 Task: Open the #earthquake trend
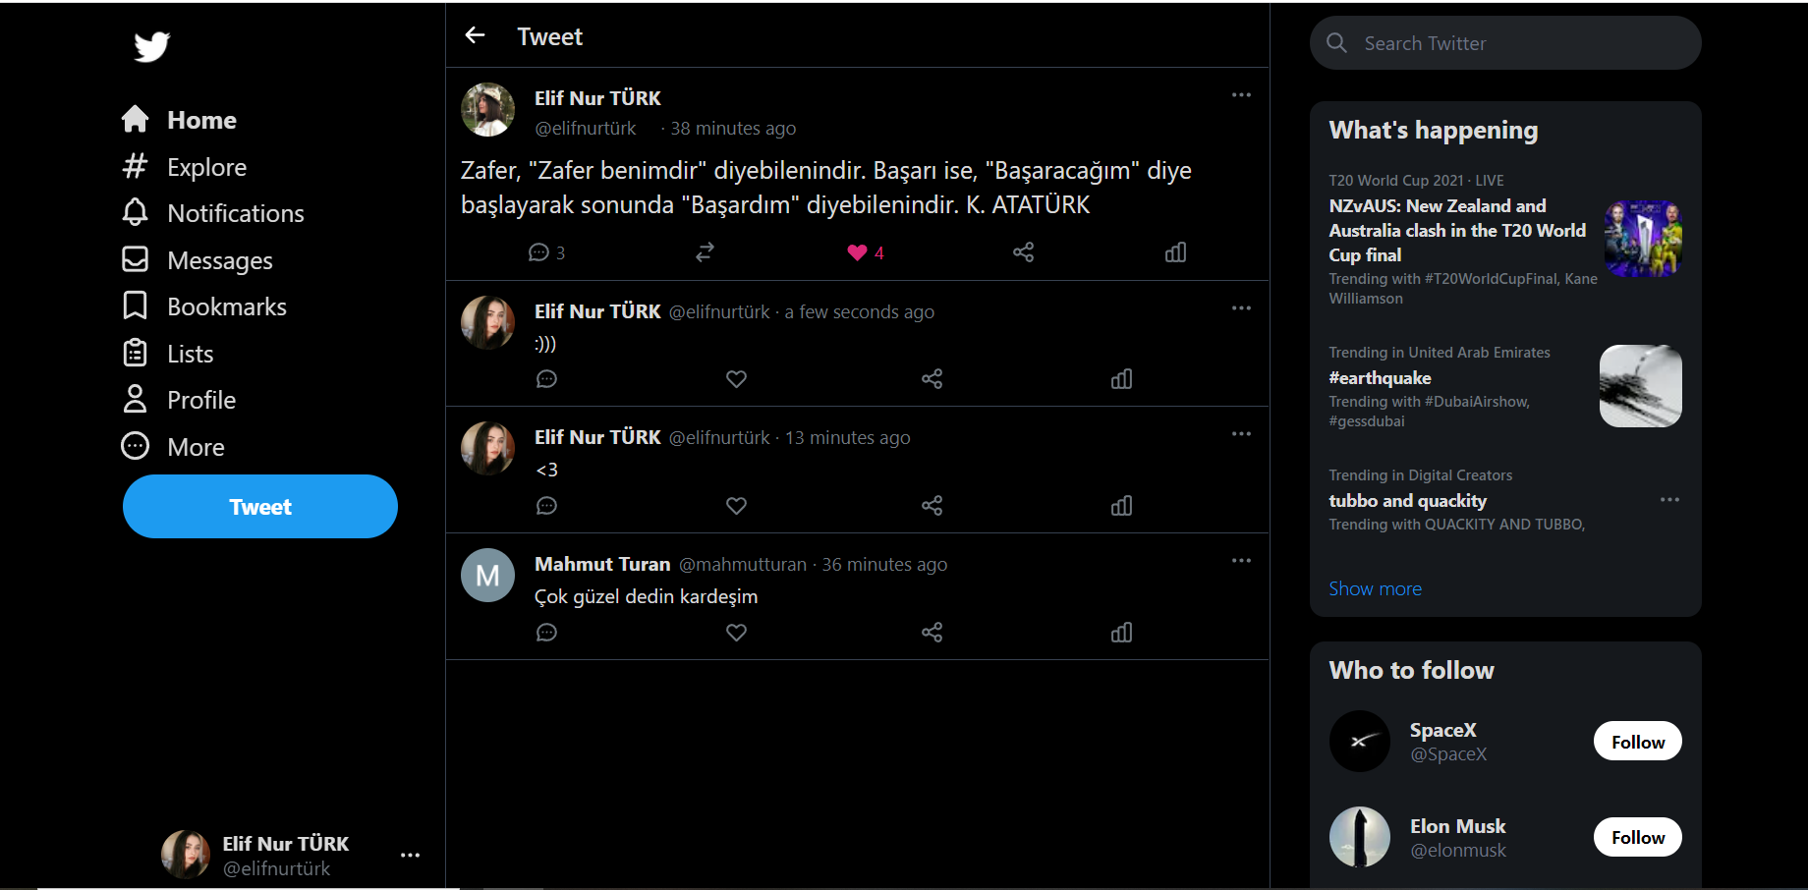(1380, 378)
